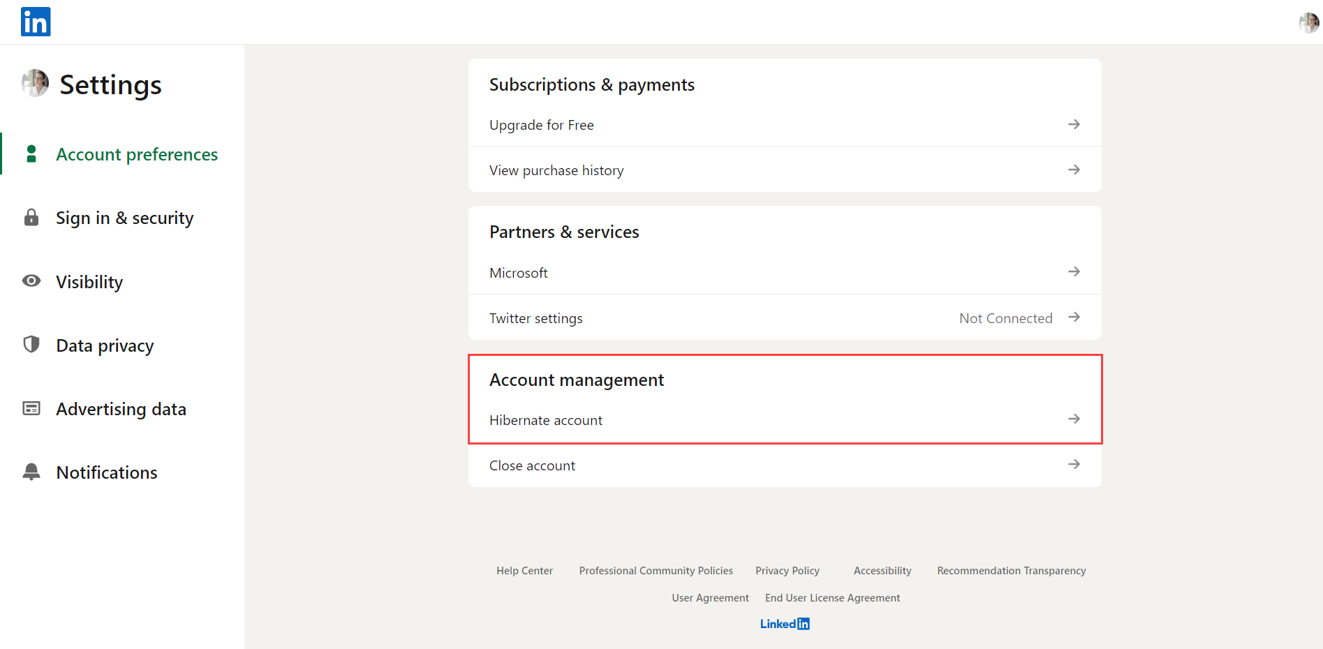Click the padlock icon for Sign in & security
The height and width of the screenshot is (649, 1323).
(31, 217)
